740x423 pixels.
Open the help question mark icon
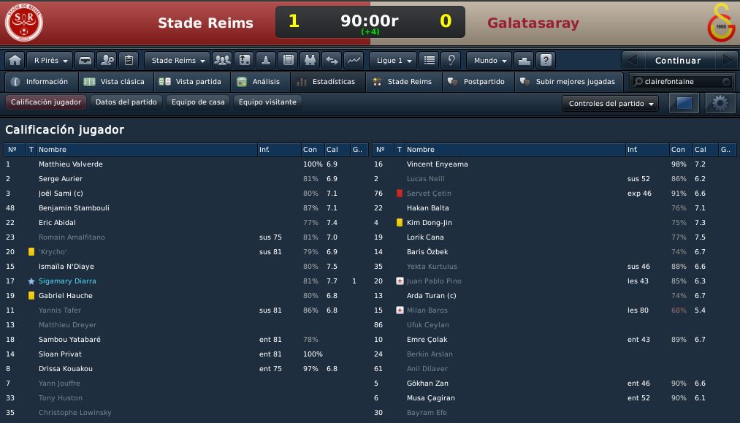click(x=546, y=61)
